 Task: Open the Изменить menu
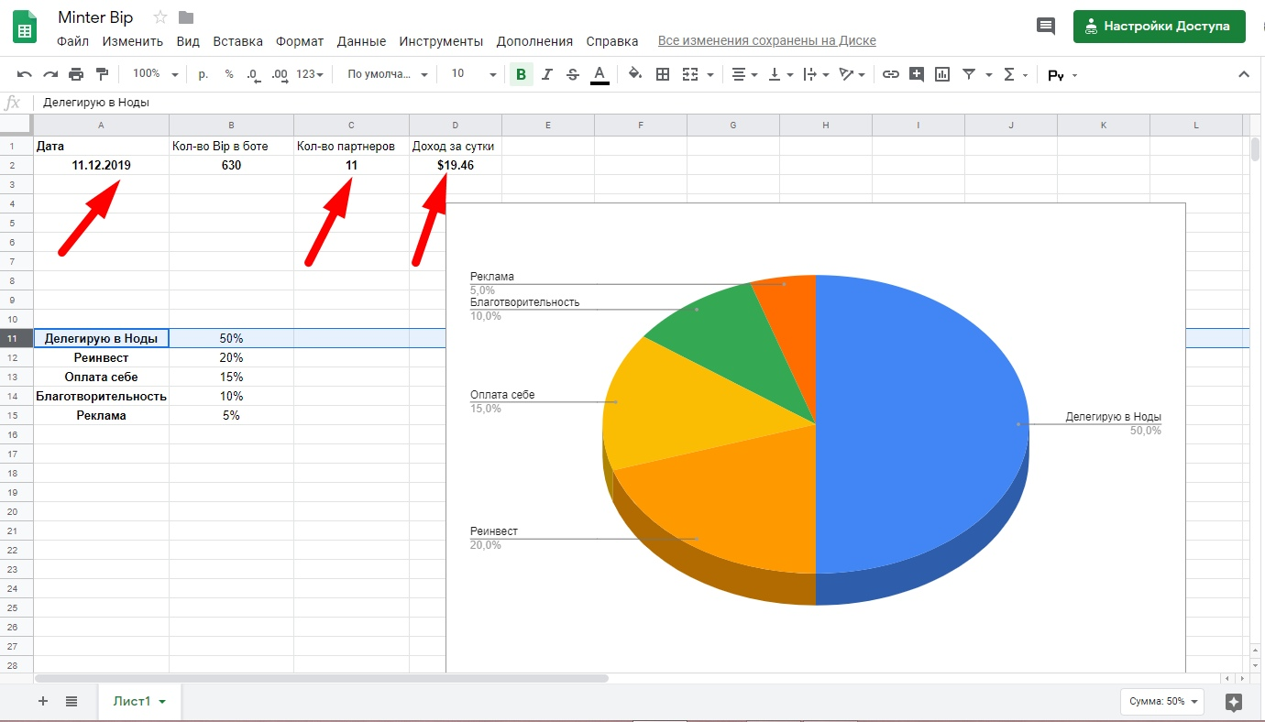(x=133, y=41)
